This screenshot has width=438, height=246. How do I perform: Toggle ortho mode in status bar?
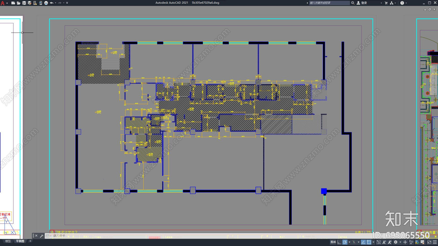pos(339,242)
